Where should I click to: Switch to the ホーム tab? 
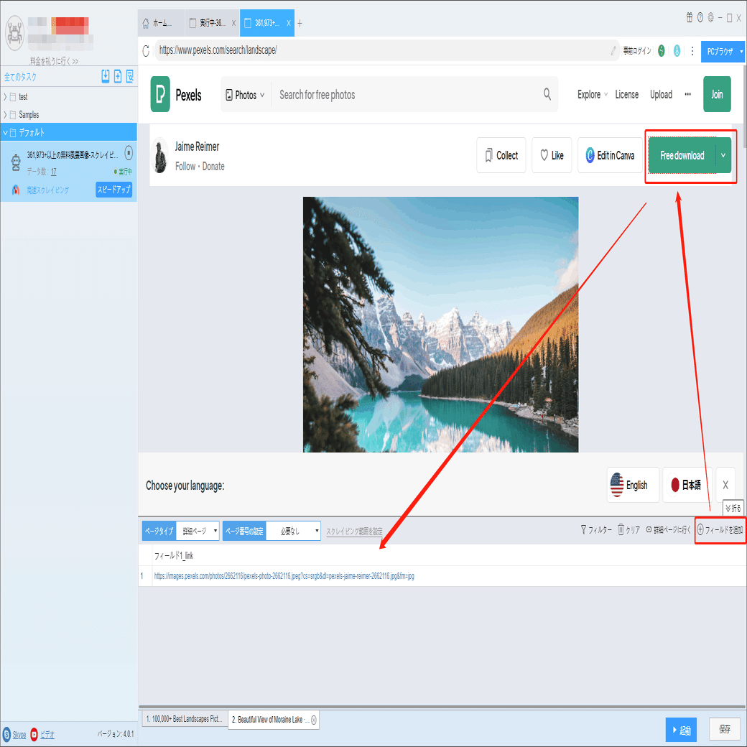tap(161, 23)
